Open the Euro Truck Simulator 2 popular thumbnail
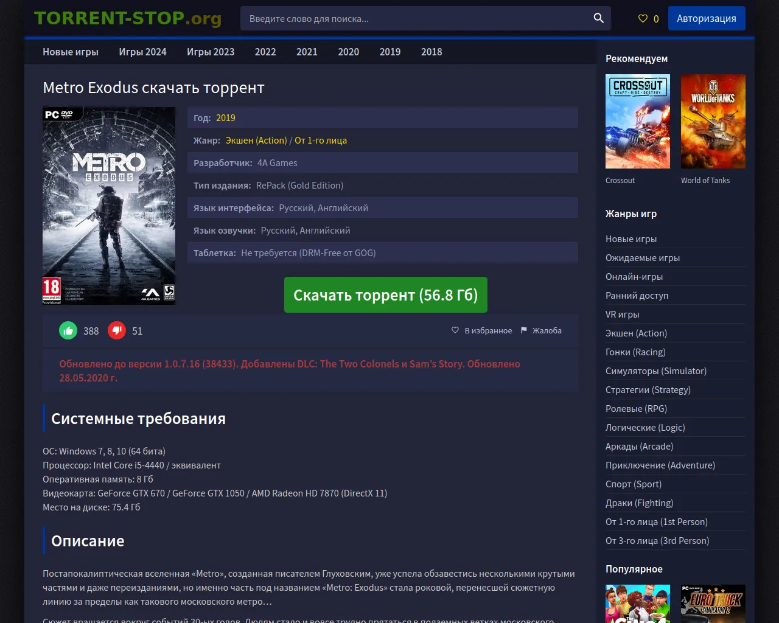 pyautogui.click(x=713, y=604)
